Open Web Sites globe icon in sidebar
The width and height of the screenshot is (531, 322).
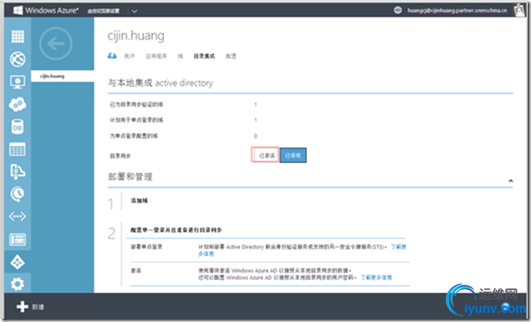point(17,59)
